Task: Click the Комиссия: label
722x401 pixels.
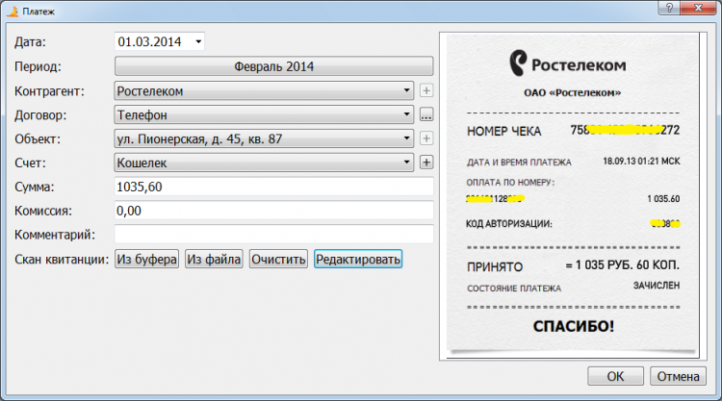Action: (x=43, y=211)
